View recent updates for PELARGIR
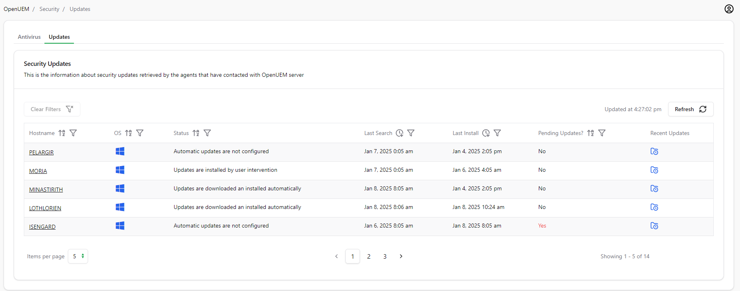740x291 pixels. pos(654,152)
